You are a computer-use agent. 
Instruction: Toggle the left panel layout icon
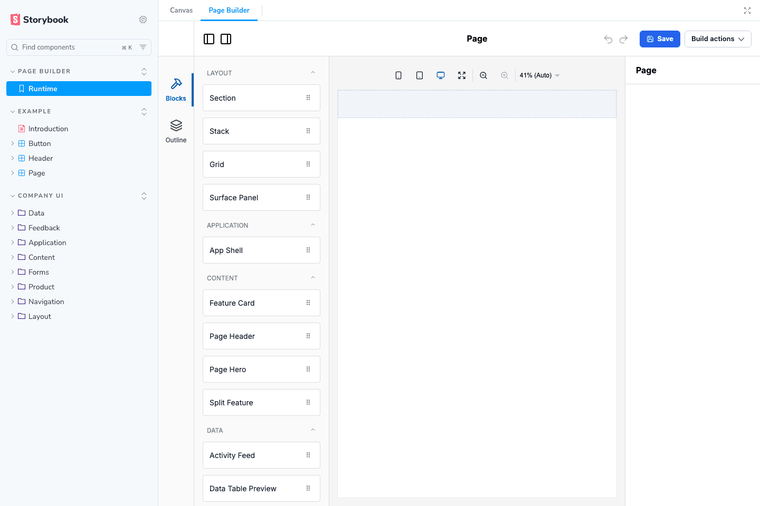coord(209,39)
